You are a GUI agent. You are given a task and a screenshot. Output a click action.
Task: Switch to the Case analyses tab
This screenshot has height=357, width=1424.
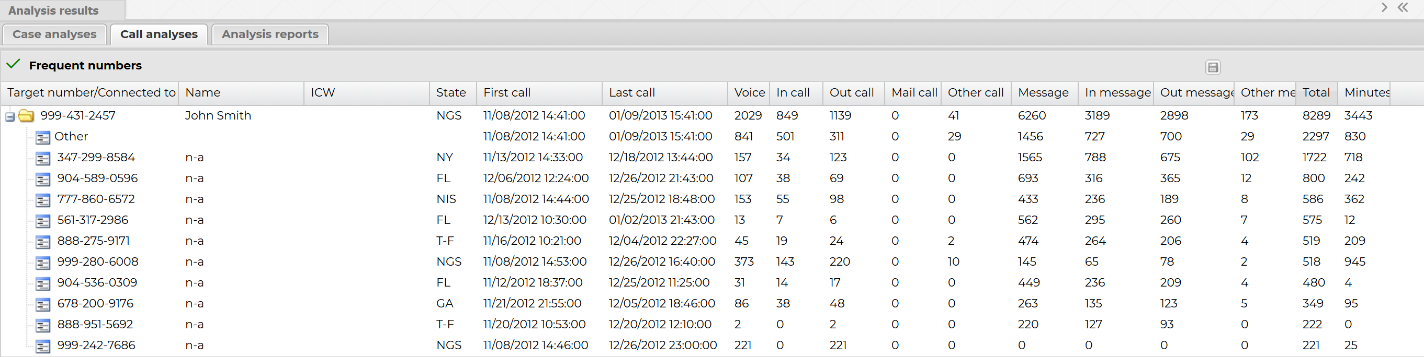[54, 34]
